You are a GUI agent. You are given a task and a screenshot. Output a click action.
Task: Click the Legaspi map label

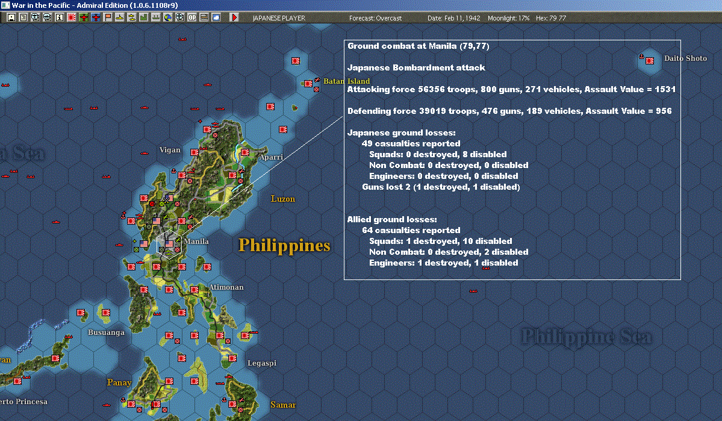pos(262,363)
